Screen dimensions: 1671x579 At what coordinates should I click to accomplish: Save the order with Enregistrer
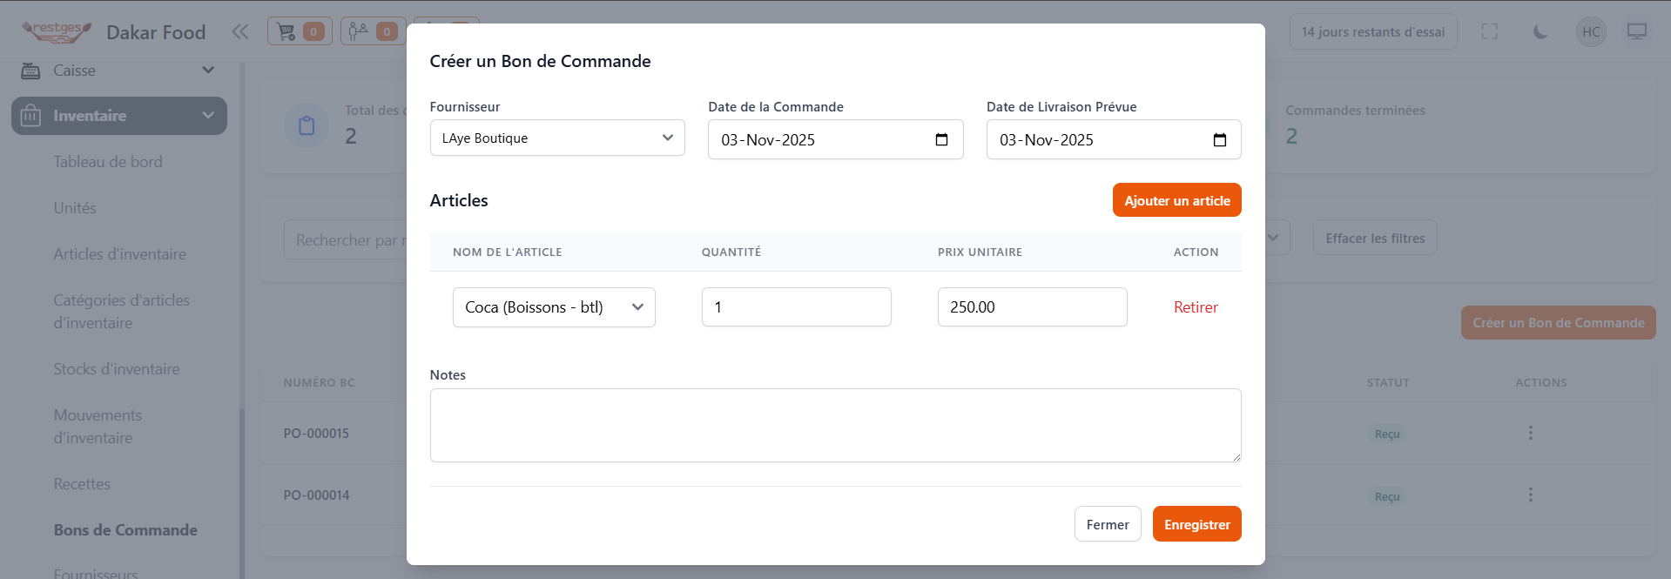coord(1196,524)
